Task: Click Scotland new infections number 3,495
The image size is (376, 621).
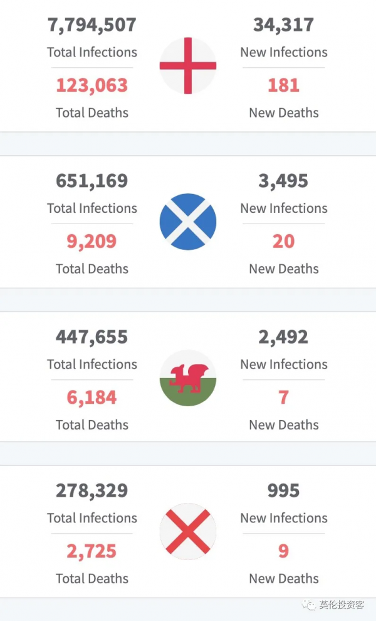Action: (x=283, y=181)
